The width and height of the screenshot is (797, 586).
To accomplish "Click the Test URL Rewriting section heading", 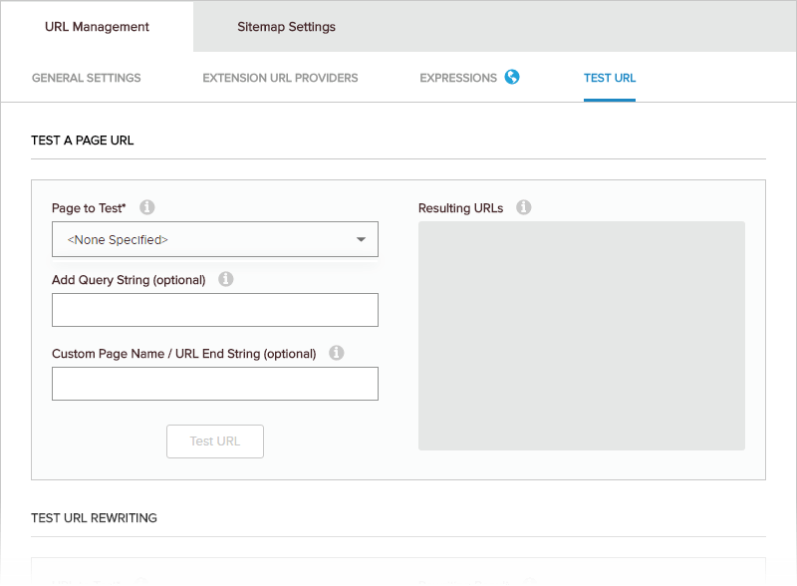I will coord(94,518).
